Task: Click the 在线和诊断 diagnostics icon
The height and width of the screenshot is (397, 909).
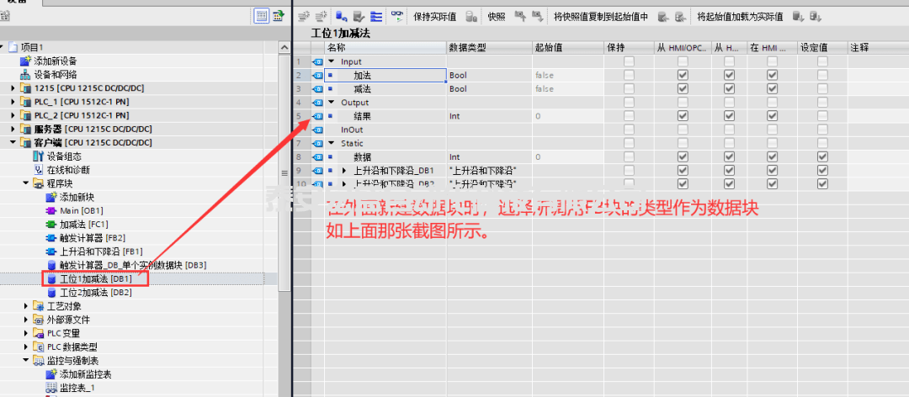Action: click(x=38, y=170)
